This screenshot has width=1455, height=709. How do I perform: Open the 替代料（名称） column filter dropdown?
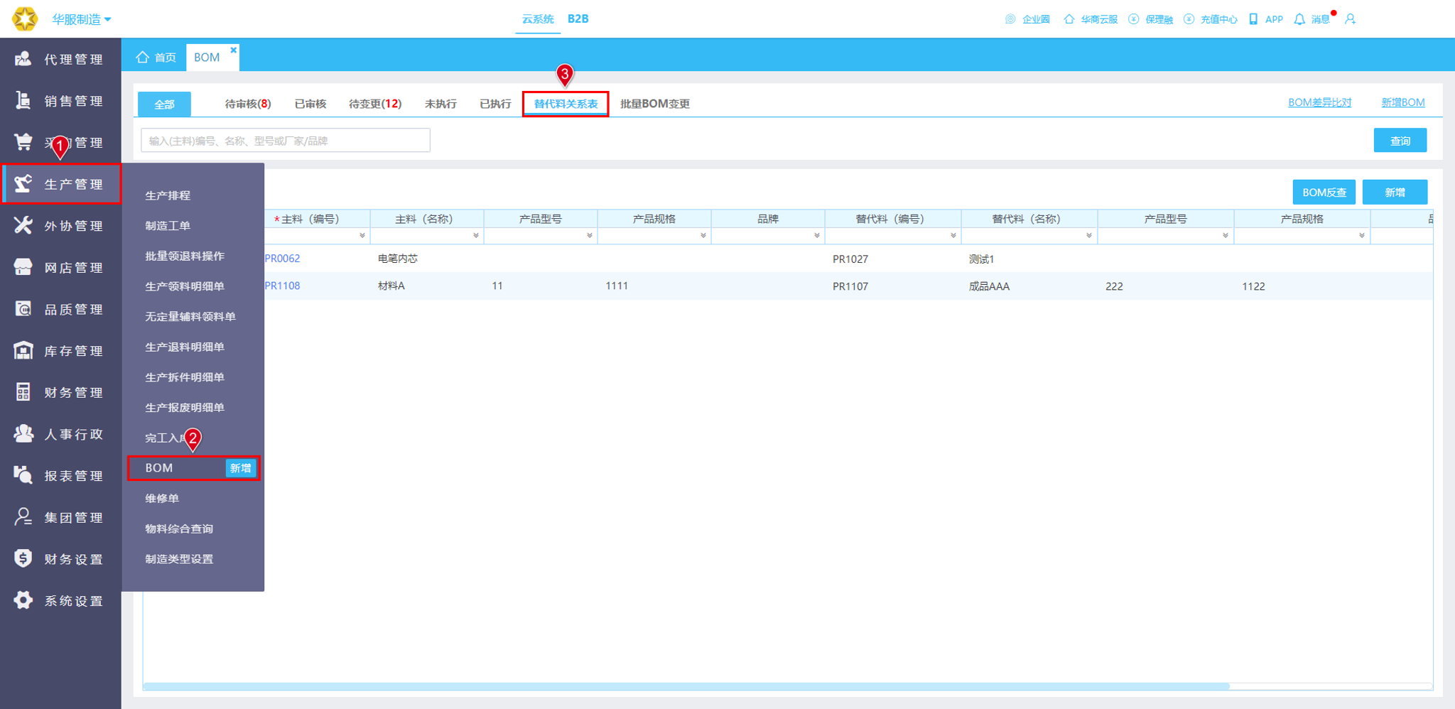1089,235
